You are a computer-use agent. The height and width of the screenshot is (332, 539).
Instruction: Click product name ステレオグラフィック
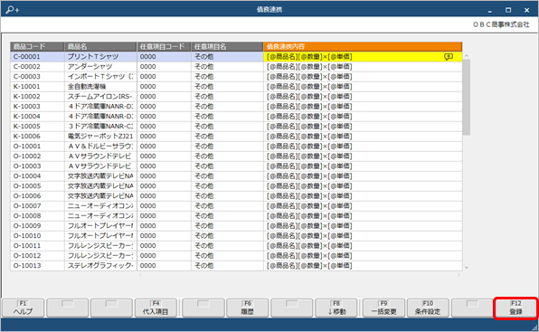pyautogui.click(x=100, y=266)
